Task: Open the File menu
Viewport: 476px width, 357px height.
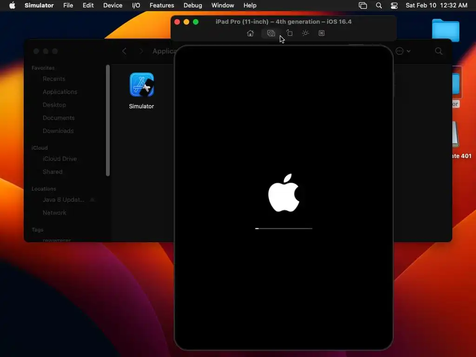Action: (68, 6)
